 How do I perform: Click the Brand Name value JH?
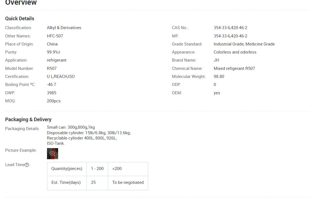[x=216, y=60]
